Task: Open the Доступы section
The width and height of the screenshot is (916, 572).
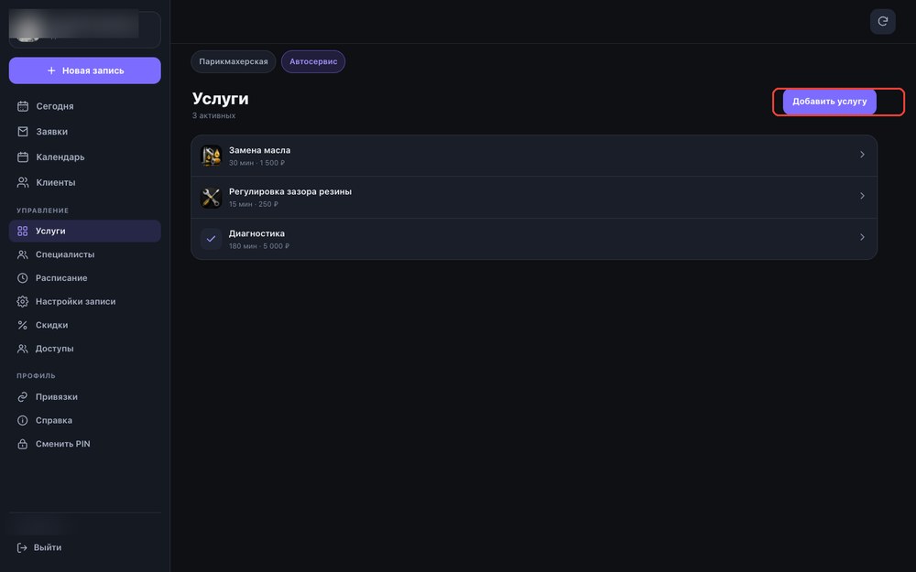Action: (84, 349)
